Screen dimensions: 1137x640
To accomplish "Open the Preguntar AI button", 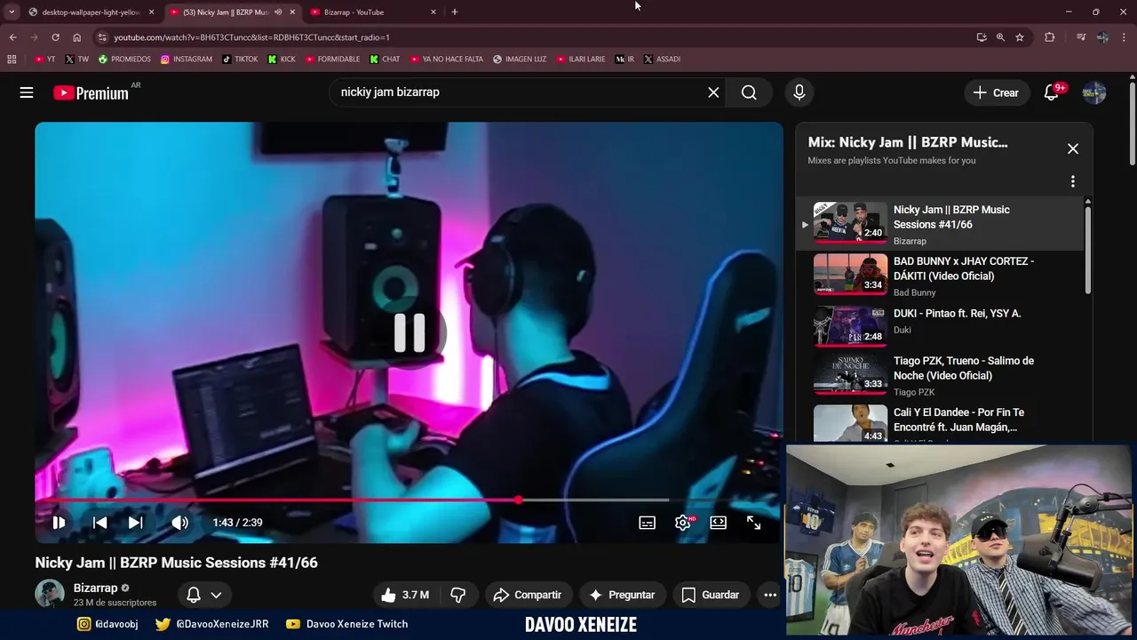I will pos(622,595).
